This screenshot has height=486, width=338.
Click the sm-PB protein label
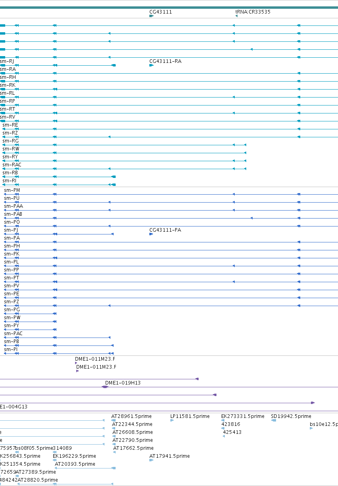coord(12,342)
